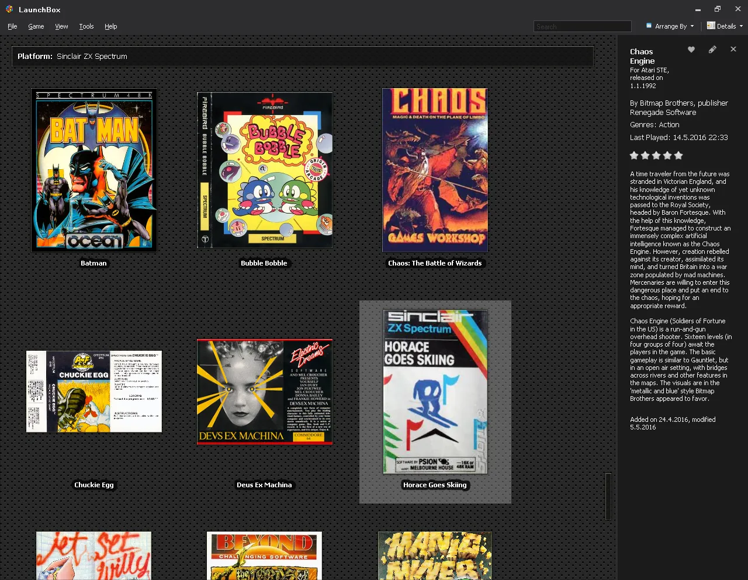Viewport: 748px width, 580px height.
Task: Open the Help menu
Action: tap(111, 26)
